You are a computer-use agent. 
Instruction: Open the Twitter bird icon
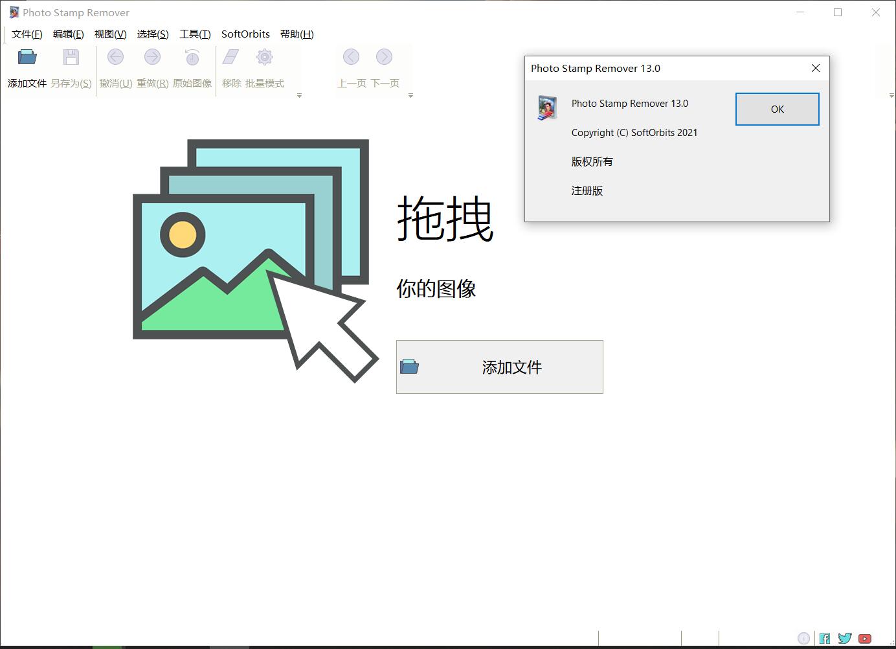(845, 639)
